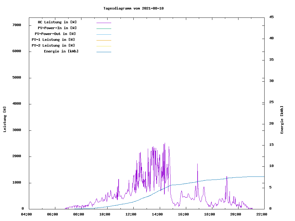The width and height of the screenshot is (295, 221).
Task: Click the 14:00 tick label on time axis
Action: click(157, 214)
